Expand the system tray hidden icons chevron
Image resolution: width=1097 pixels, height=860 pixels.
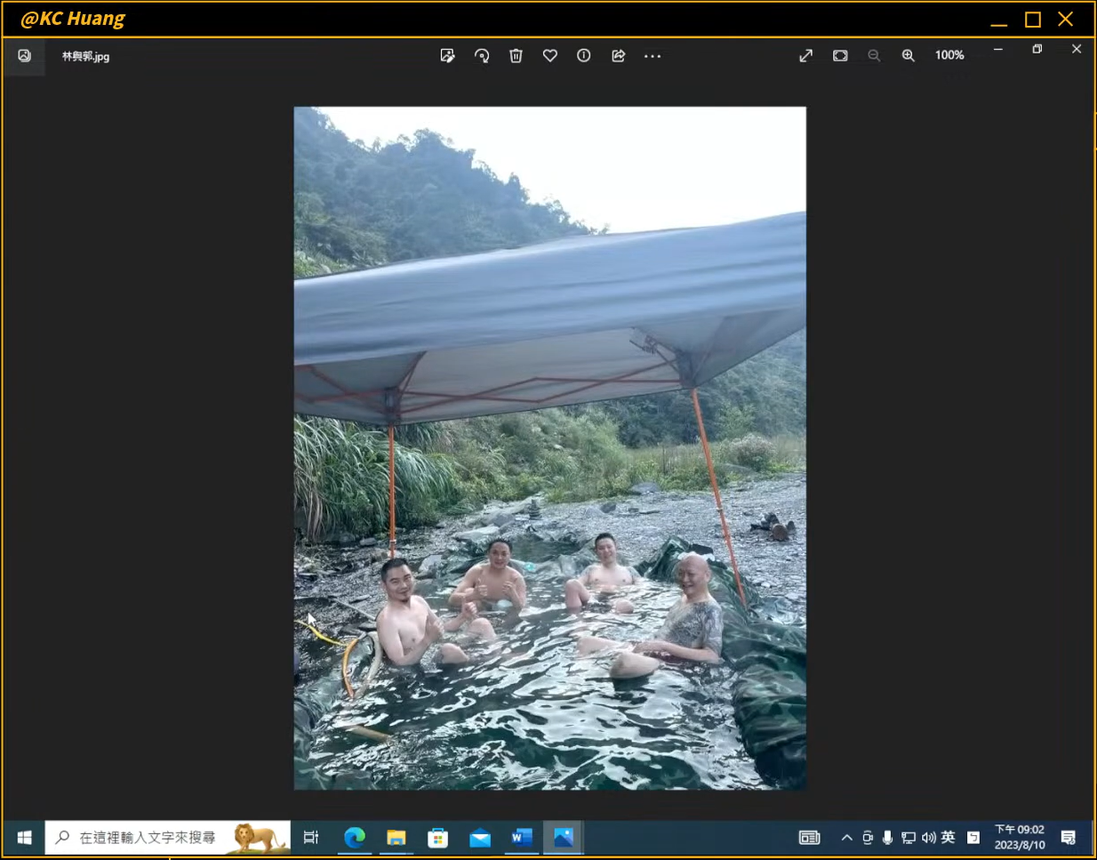pyautogui.click(x=846, y=838)
